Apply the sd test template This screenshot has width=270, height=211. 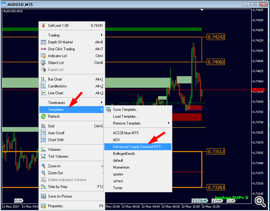pyautogui.click(x=138, y=181)
